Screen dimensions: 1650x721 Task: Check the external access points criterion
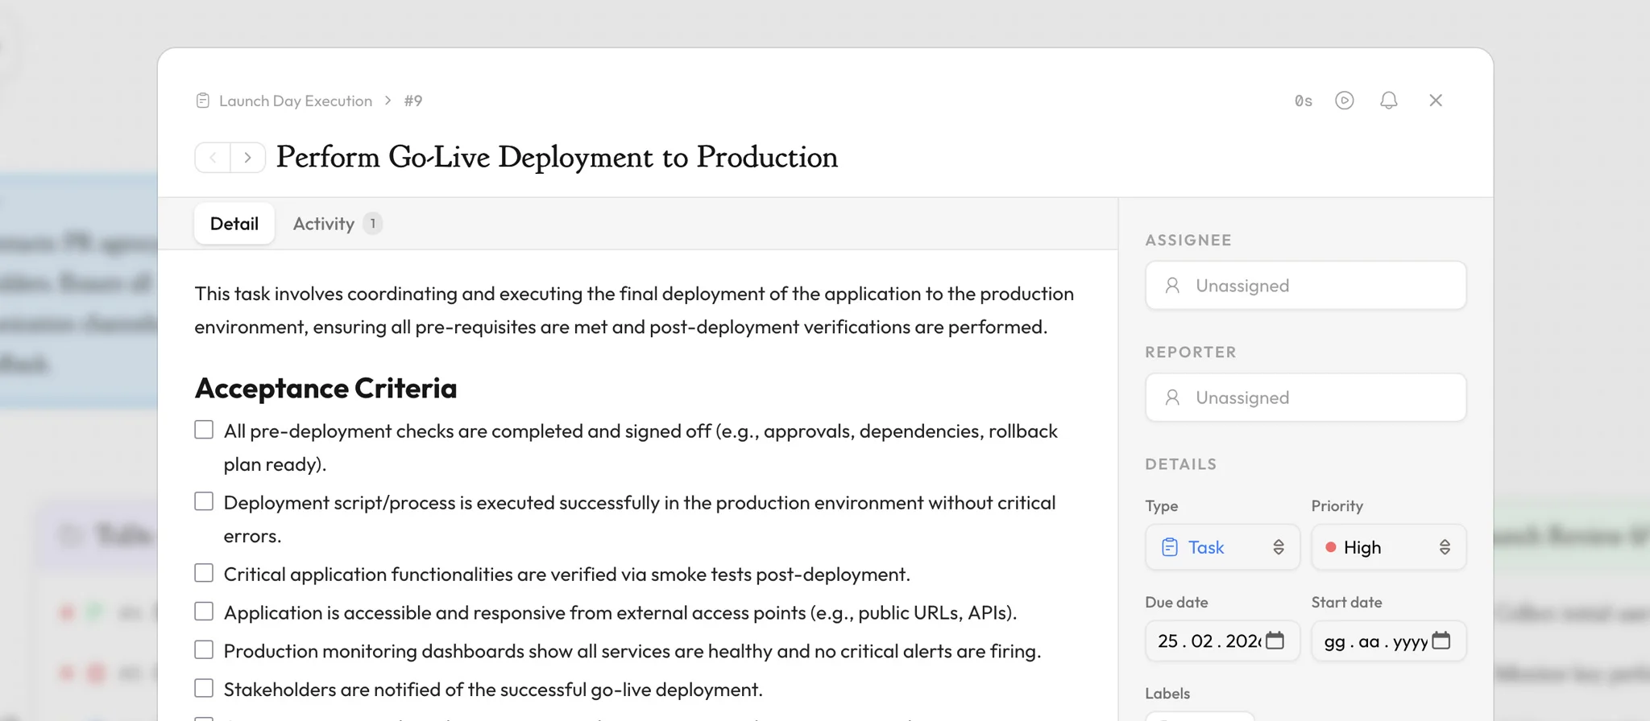coord(204,612)
